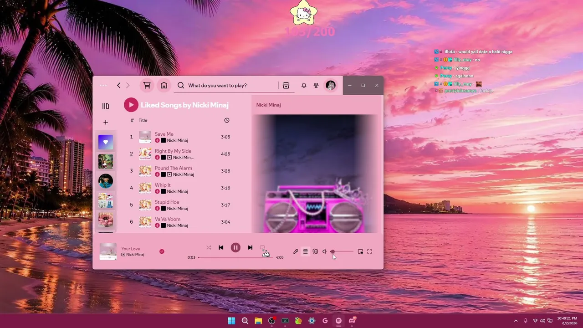The image size is (583, 328).
Task: Open Nicki Minaj artist link under Va Va Voom
Action: click(177, 225)
